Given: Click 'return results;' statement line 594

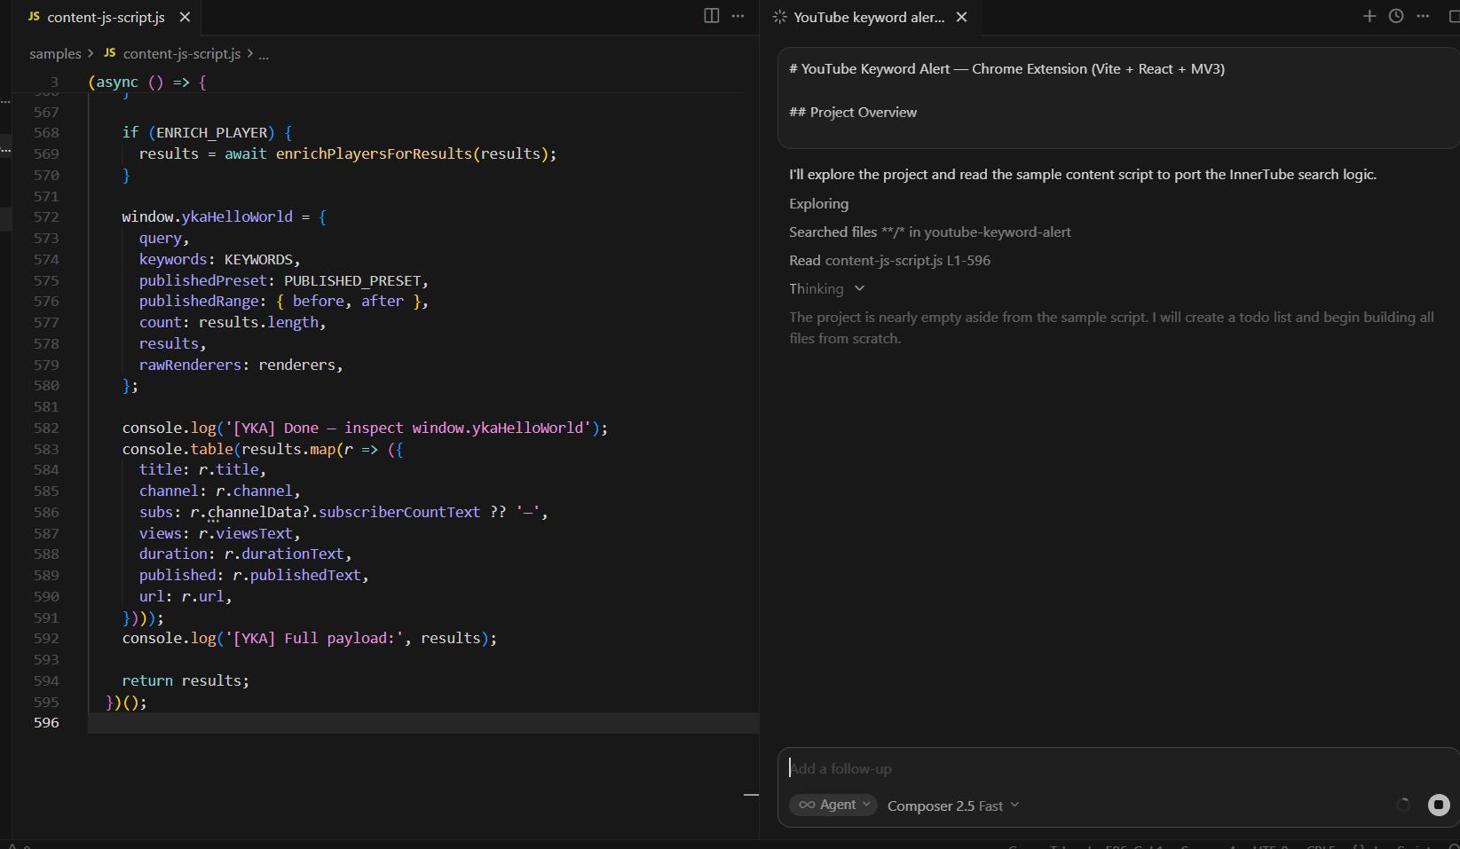Looking at the screenshot, I should (x=185, y=680).
